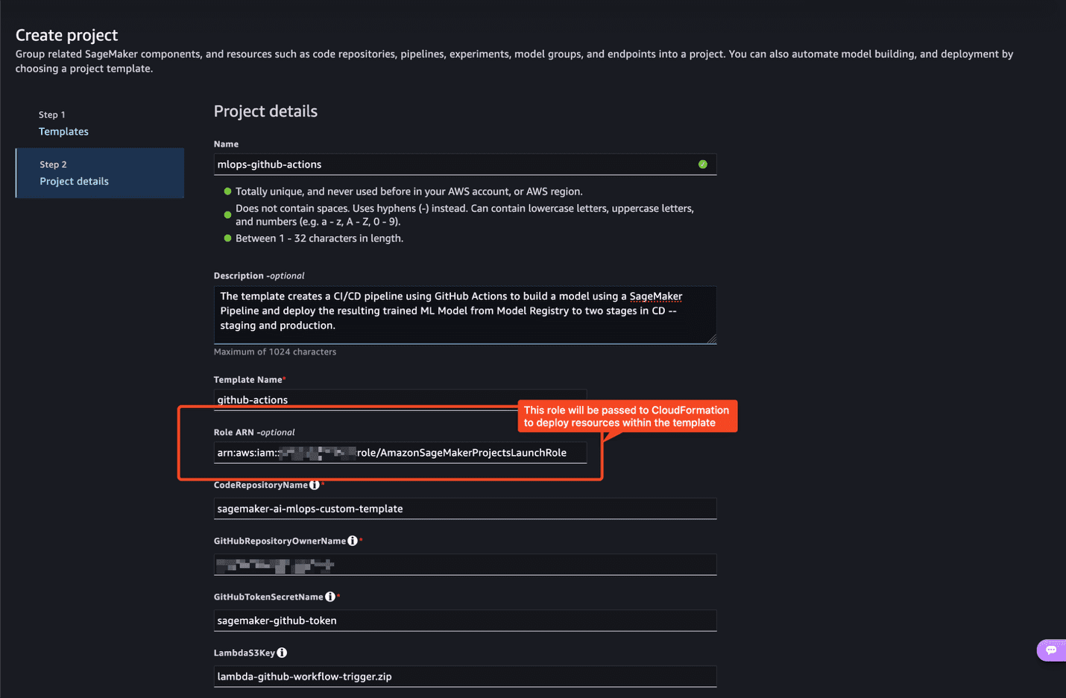Click the LambdaS3Key info icon
Image resolution: width=1066 pixels, height=698 pixels.
point(282,653)
